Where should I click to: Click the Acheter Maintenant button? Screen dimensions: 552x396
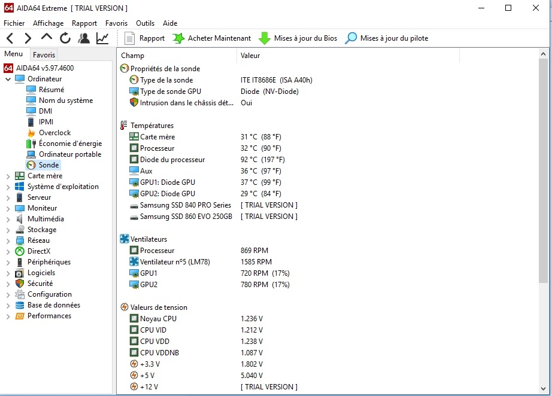212,38
